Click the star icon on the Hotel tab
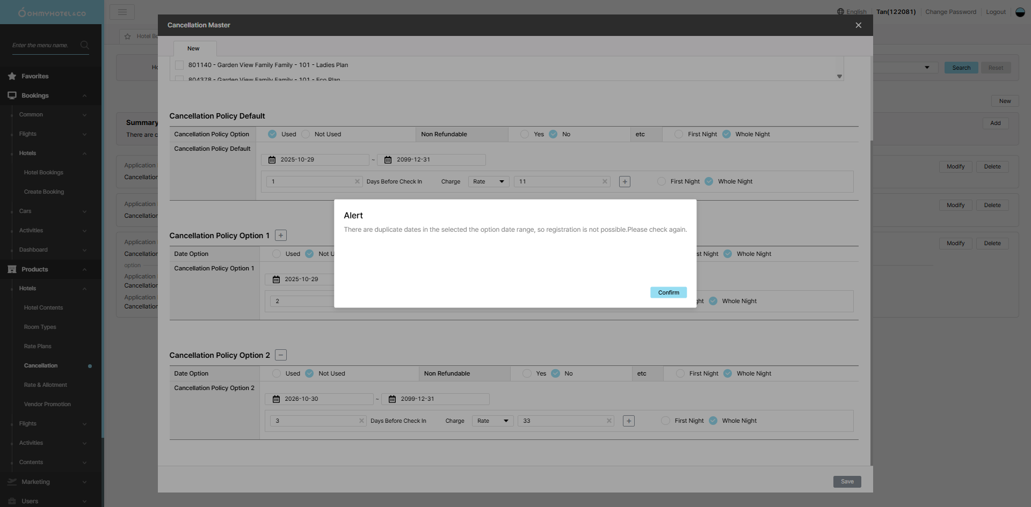This screenshot has width=1031, height=507. click(127, 36)
